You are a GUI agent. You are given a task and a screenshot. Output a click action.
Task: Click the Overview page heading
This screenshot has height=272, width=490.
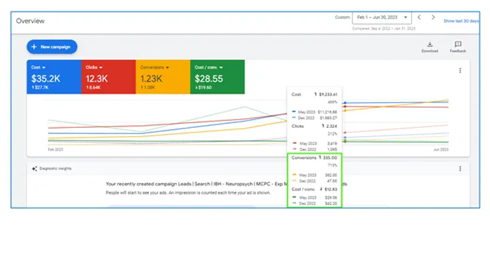(31, 21)
